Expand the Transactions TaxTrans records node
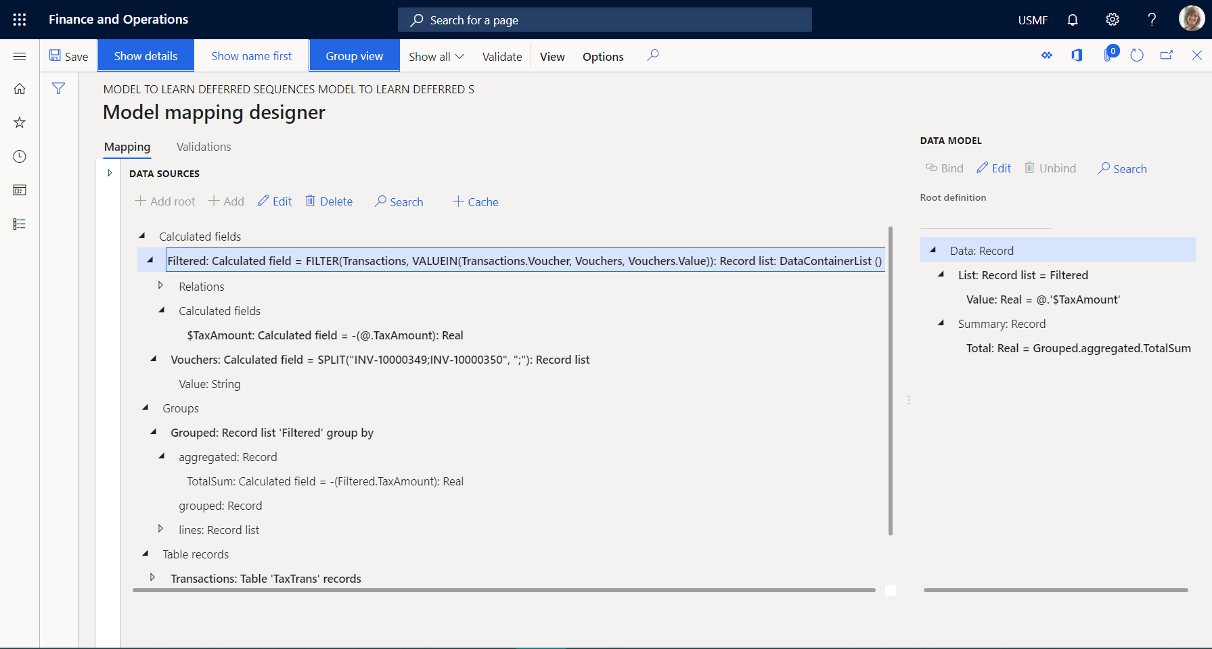Image resolution: width=1212 pixels, height=649 pixels. point(152,577)
